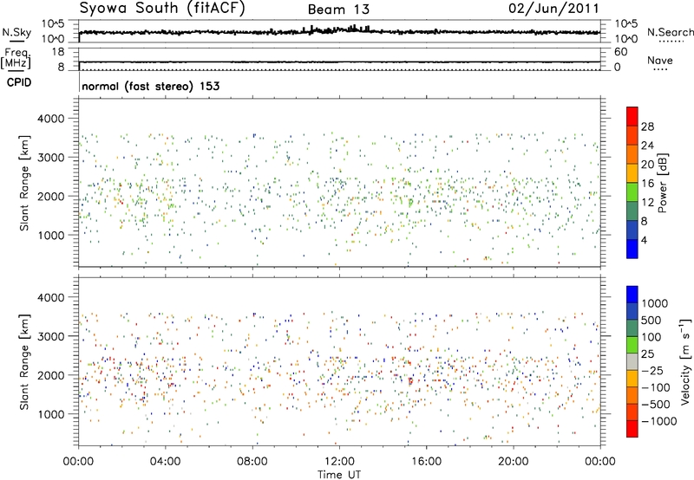Click the "Slant Range [km]" label of power panel
The image size is (694, 480).
24,183
